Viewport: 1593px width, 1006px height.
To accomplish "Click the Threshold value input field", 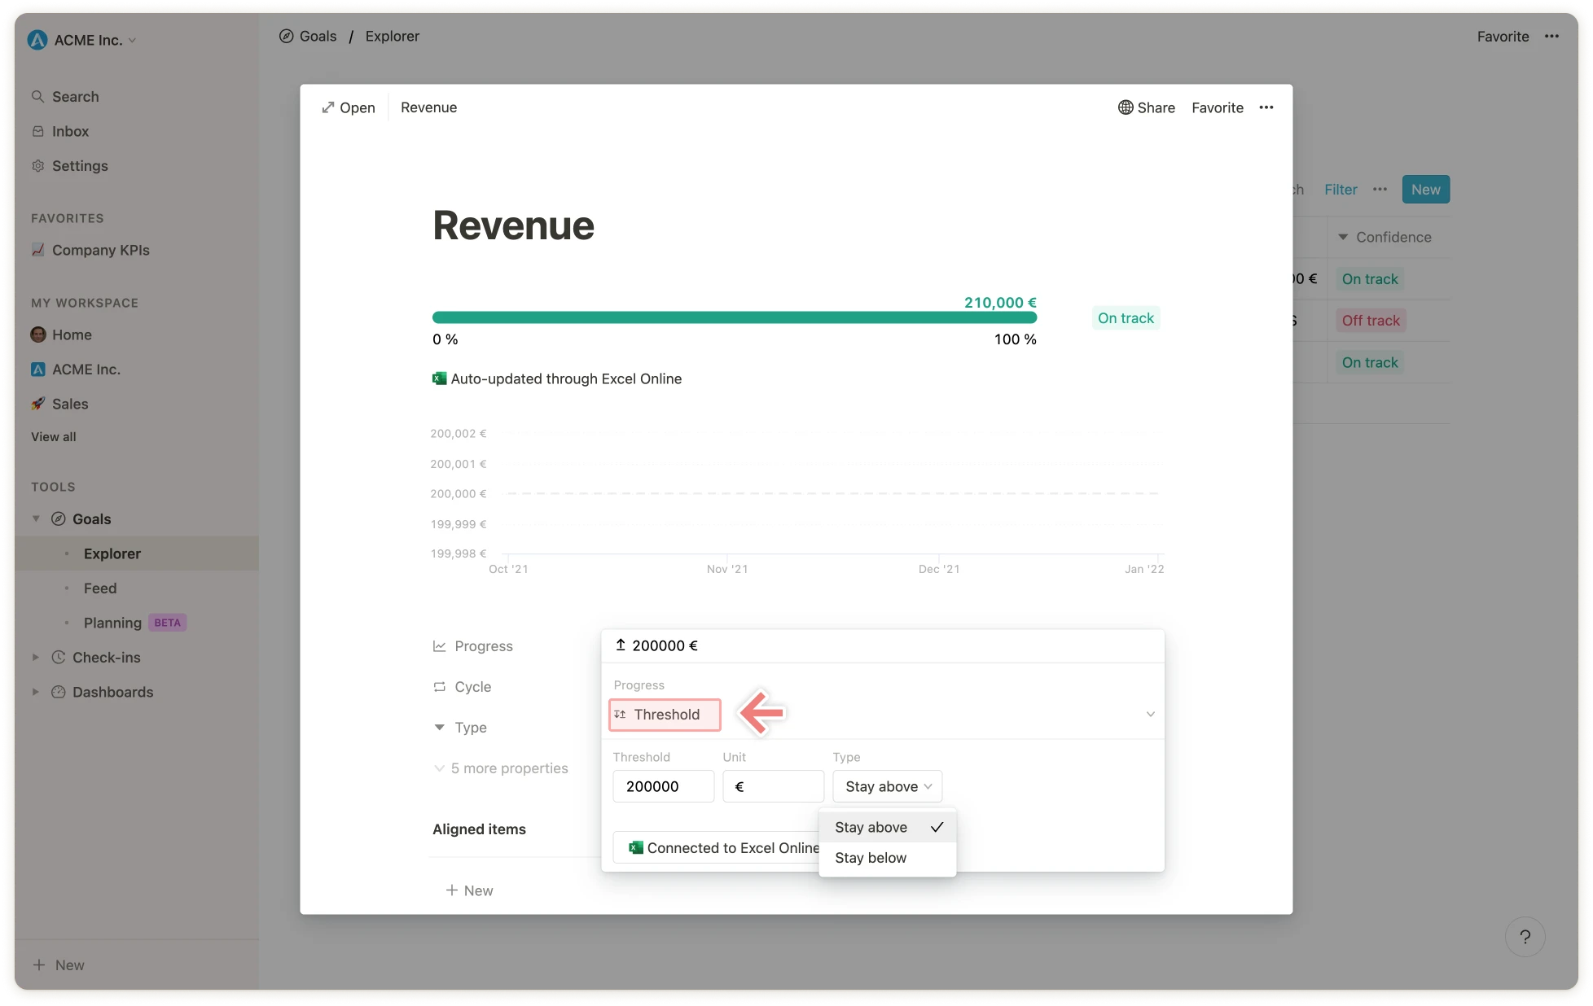I will (x=663, y=786).
